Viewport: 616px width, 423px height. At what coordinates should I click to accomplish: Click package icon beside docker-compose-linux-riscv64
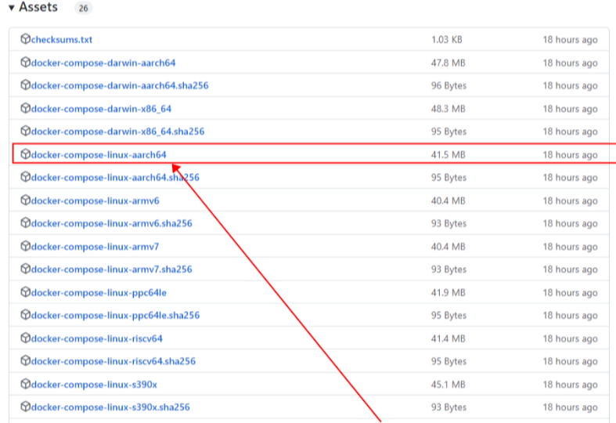pyautogui.click(x=26, y=338)
